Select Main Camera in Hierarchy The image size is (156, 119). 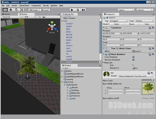(x=69, y=18)
